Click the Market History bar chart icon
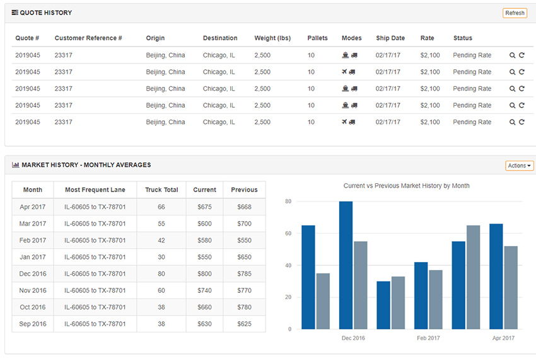This screenshot has height=359, width=536. point(15,165)
